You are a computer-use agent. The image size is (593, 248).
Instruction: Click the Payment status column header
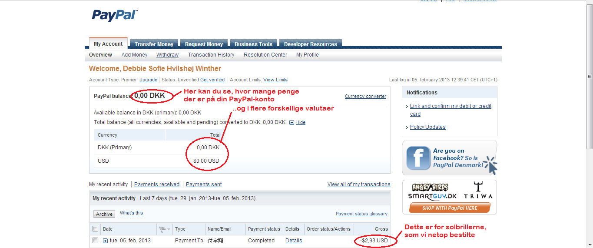tap(264, 229)
